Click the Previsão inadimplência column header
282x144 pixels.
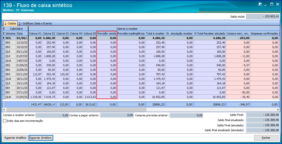pos(131,33)
